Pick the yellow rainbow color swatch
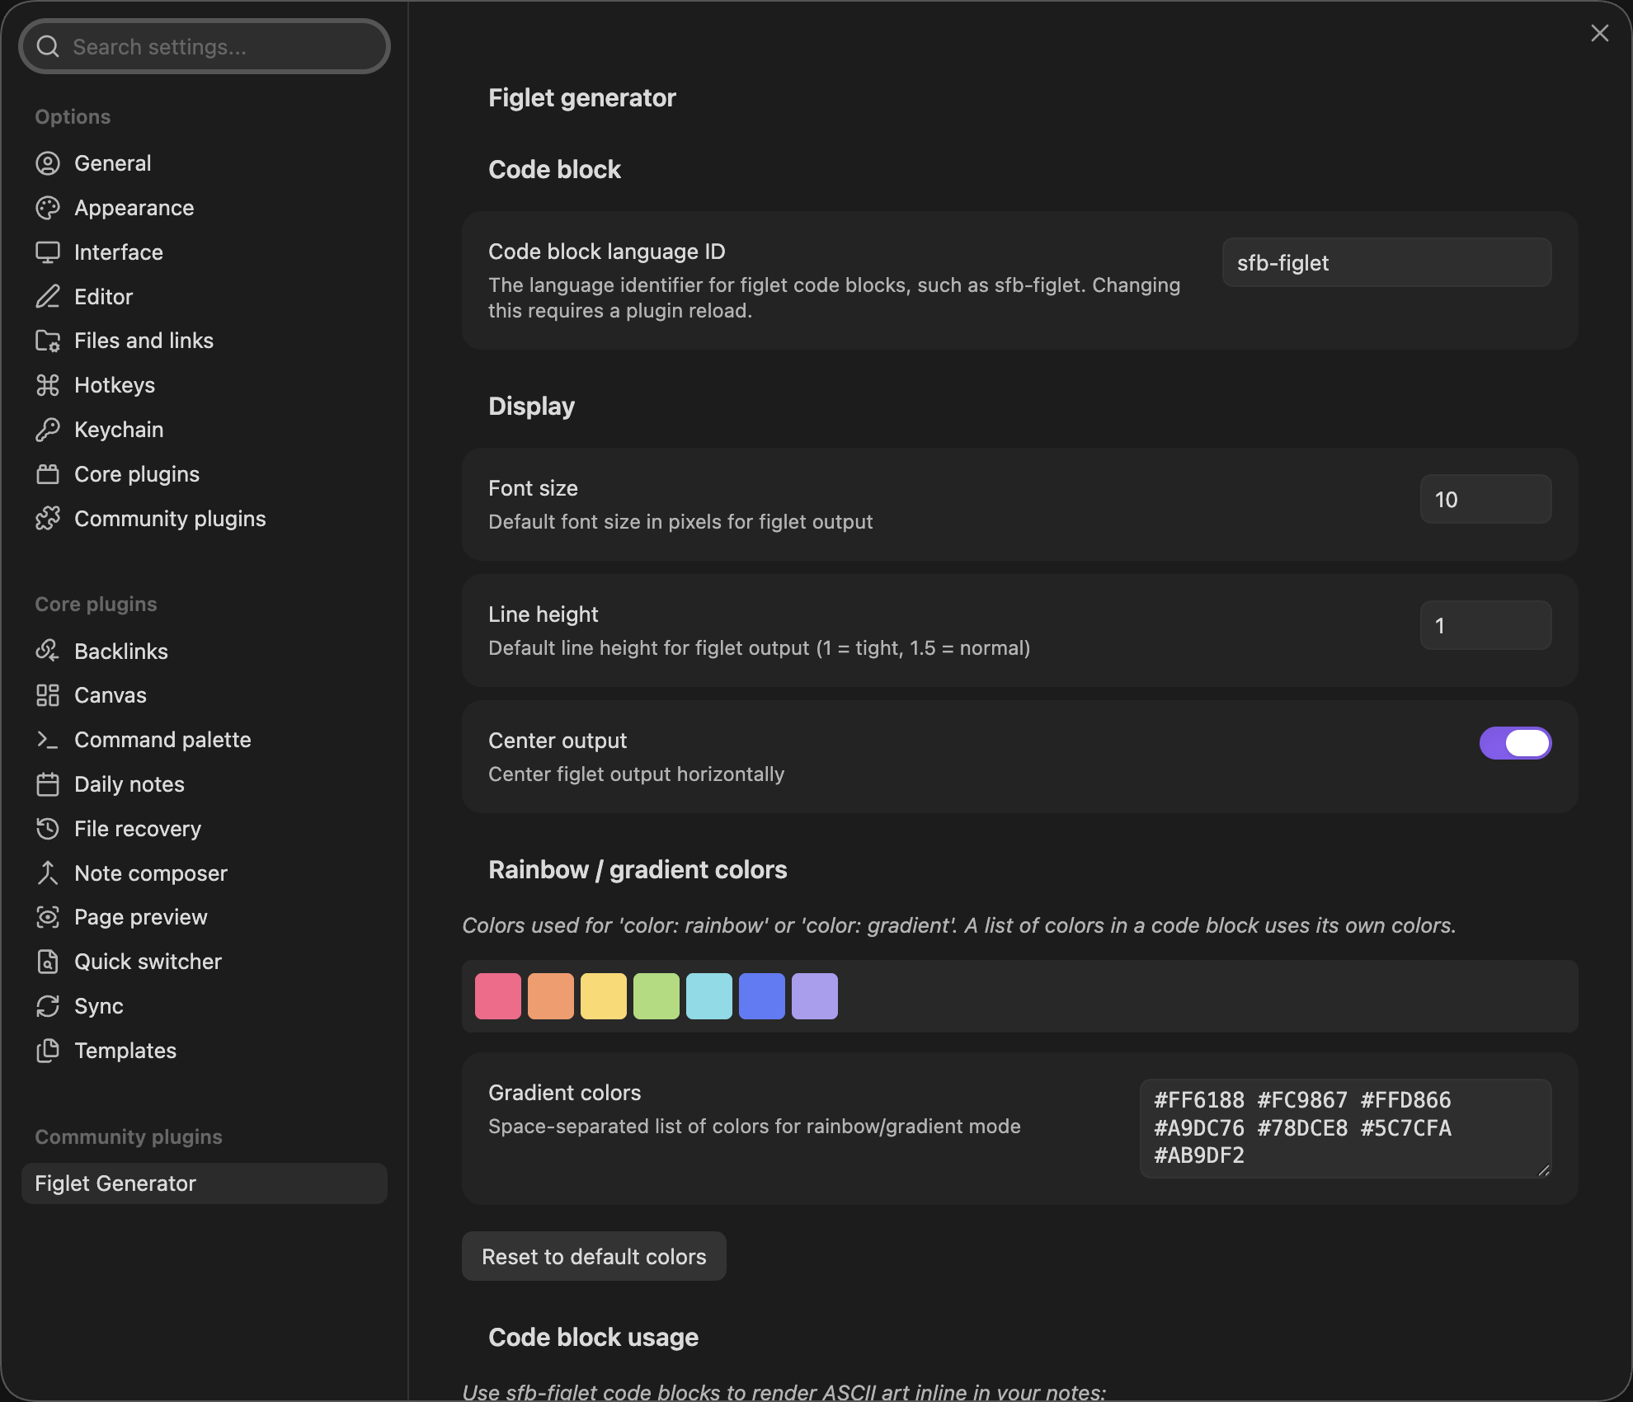Screen dimensions: 1633x1402 pyautogui.click(x=604, y=996)
